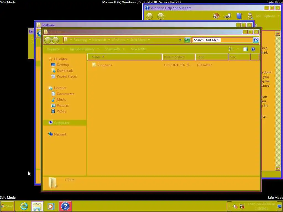Change your view icon in explorer

click(x=231, y=49)
